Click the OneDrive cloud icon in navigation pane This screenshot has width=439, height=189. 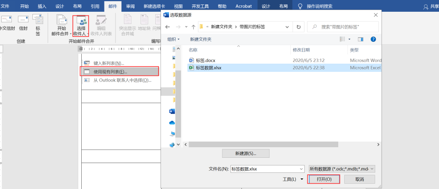point(172,122)
